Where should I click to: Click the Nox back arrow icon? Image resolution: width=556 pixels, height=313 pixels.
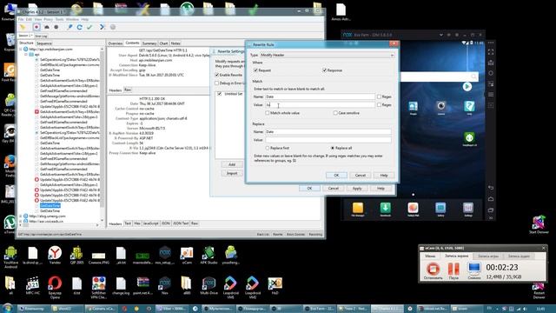[x=491, y=188]
